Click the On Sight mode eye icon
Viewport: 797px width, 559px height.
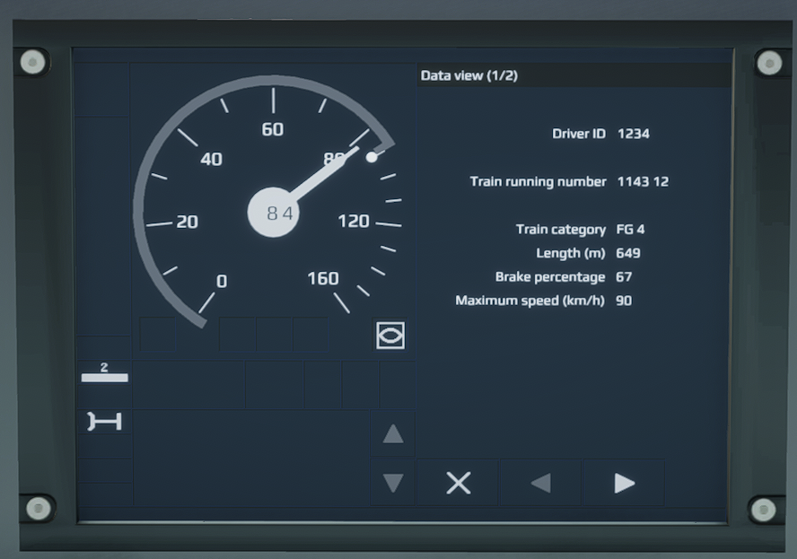390,336
